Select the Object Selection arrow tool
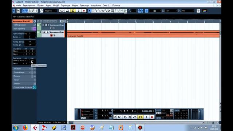 (90, 11)
